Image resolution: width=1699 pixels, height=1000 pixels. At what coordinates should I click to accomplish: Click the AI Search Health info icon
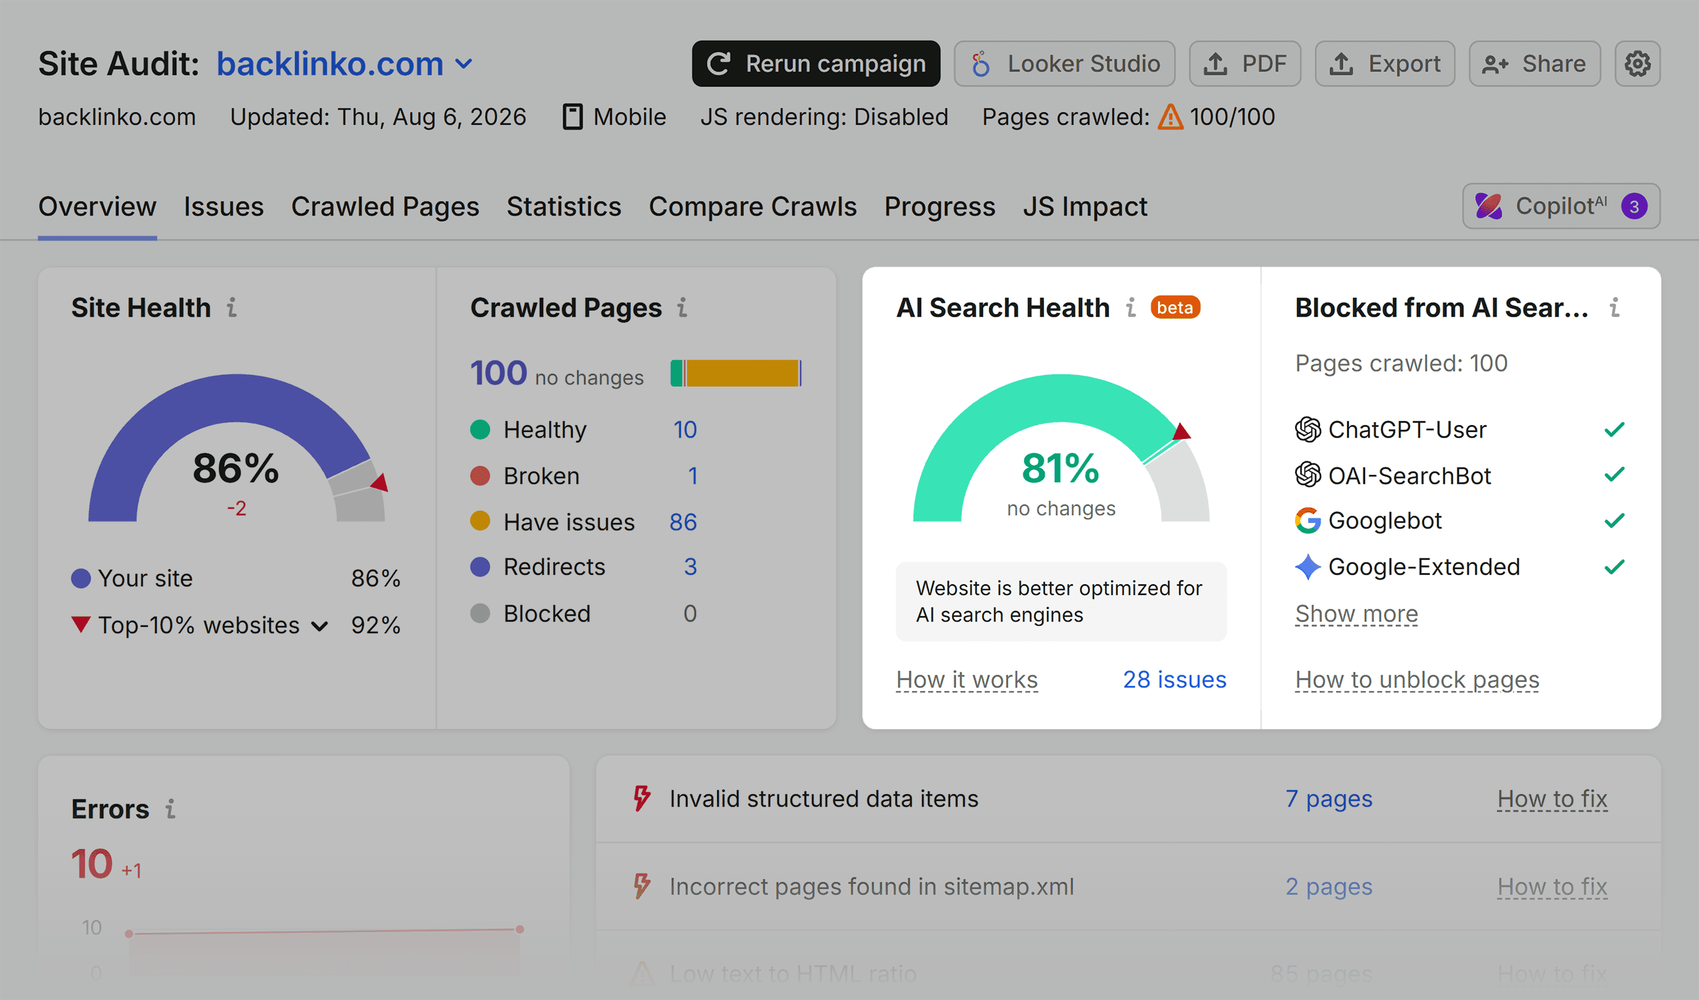[1131, 308]
